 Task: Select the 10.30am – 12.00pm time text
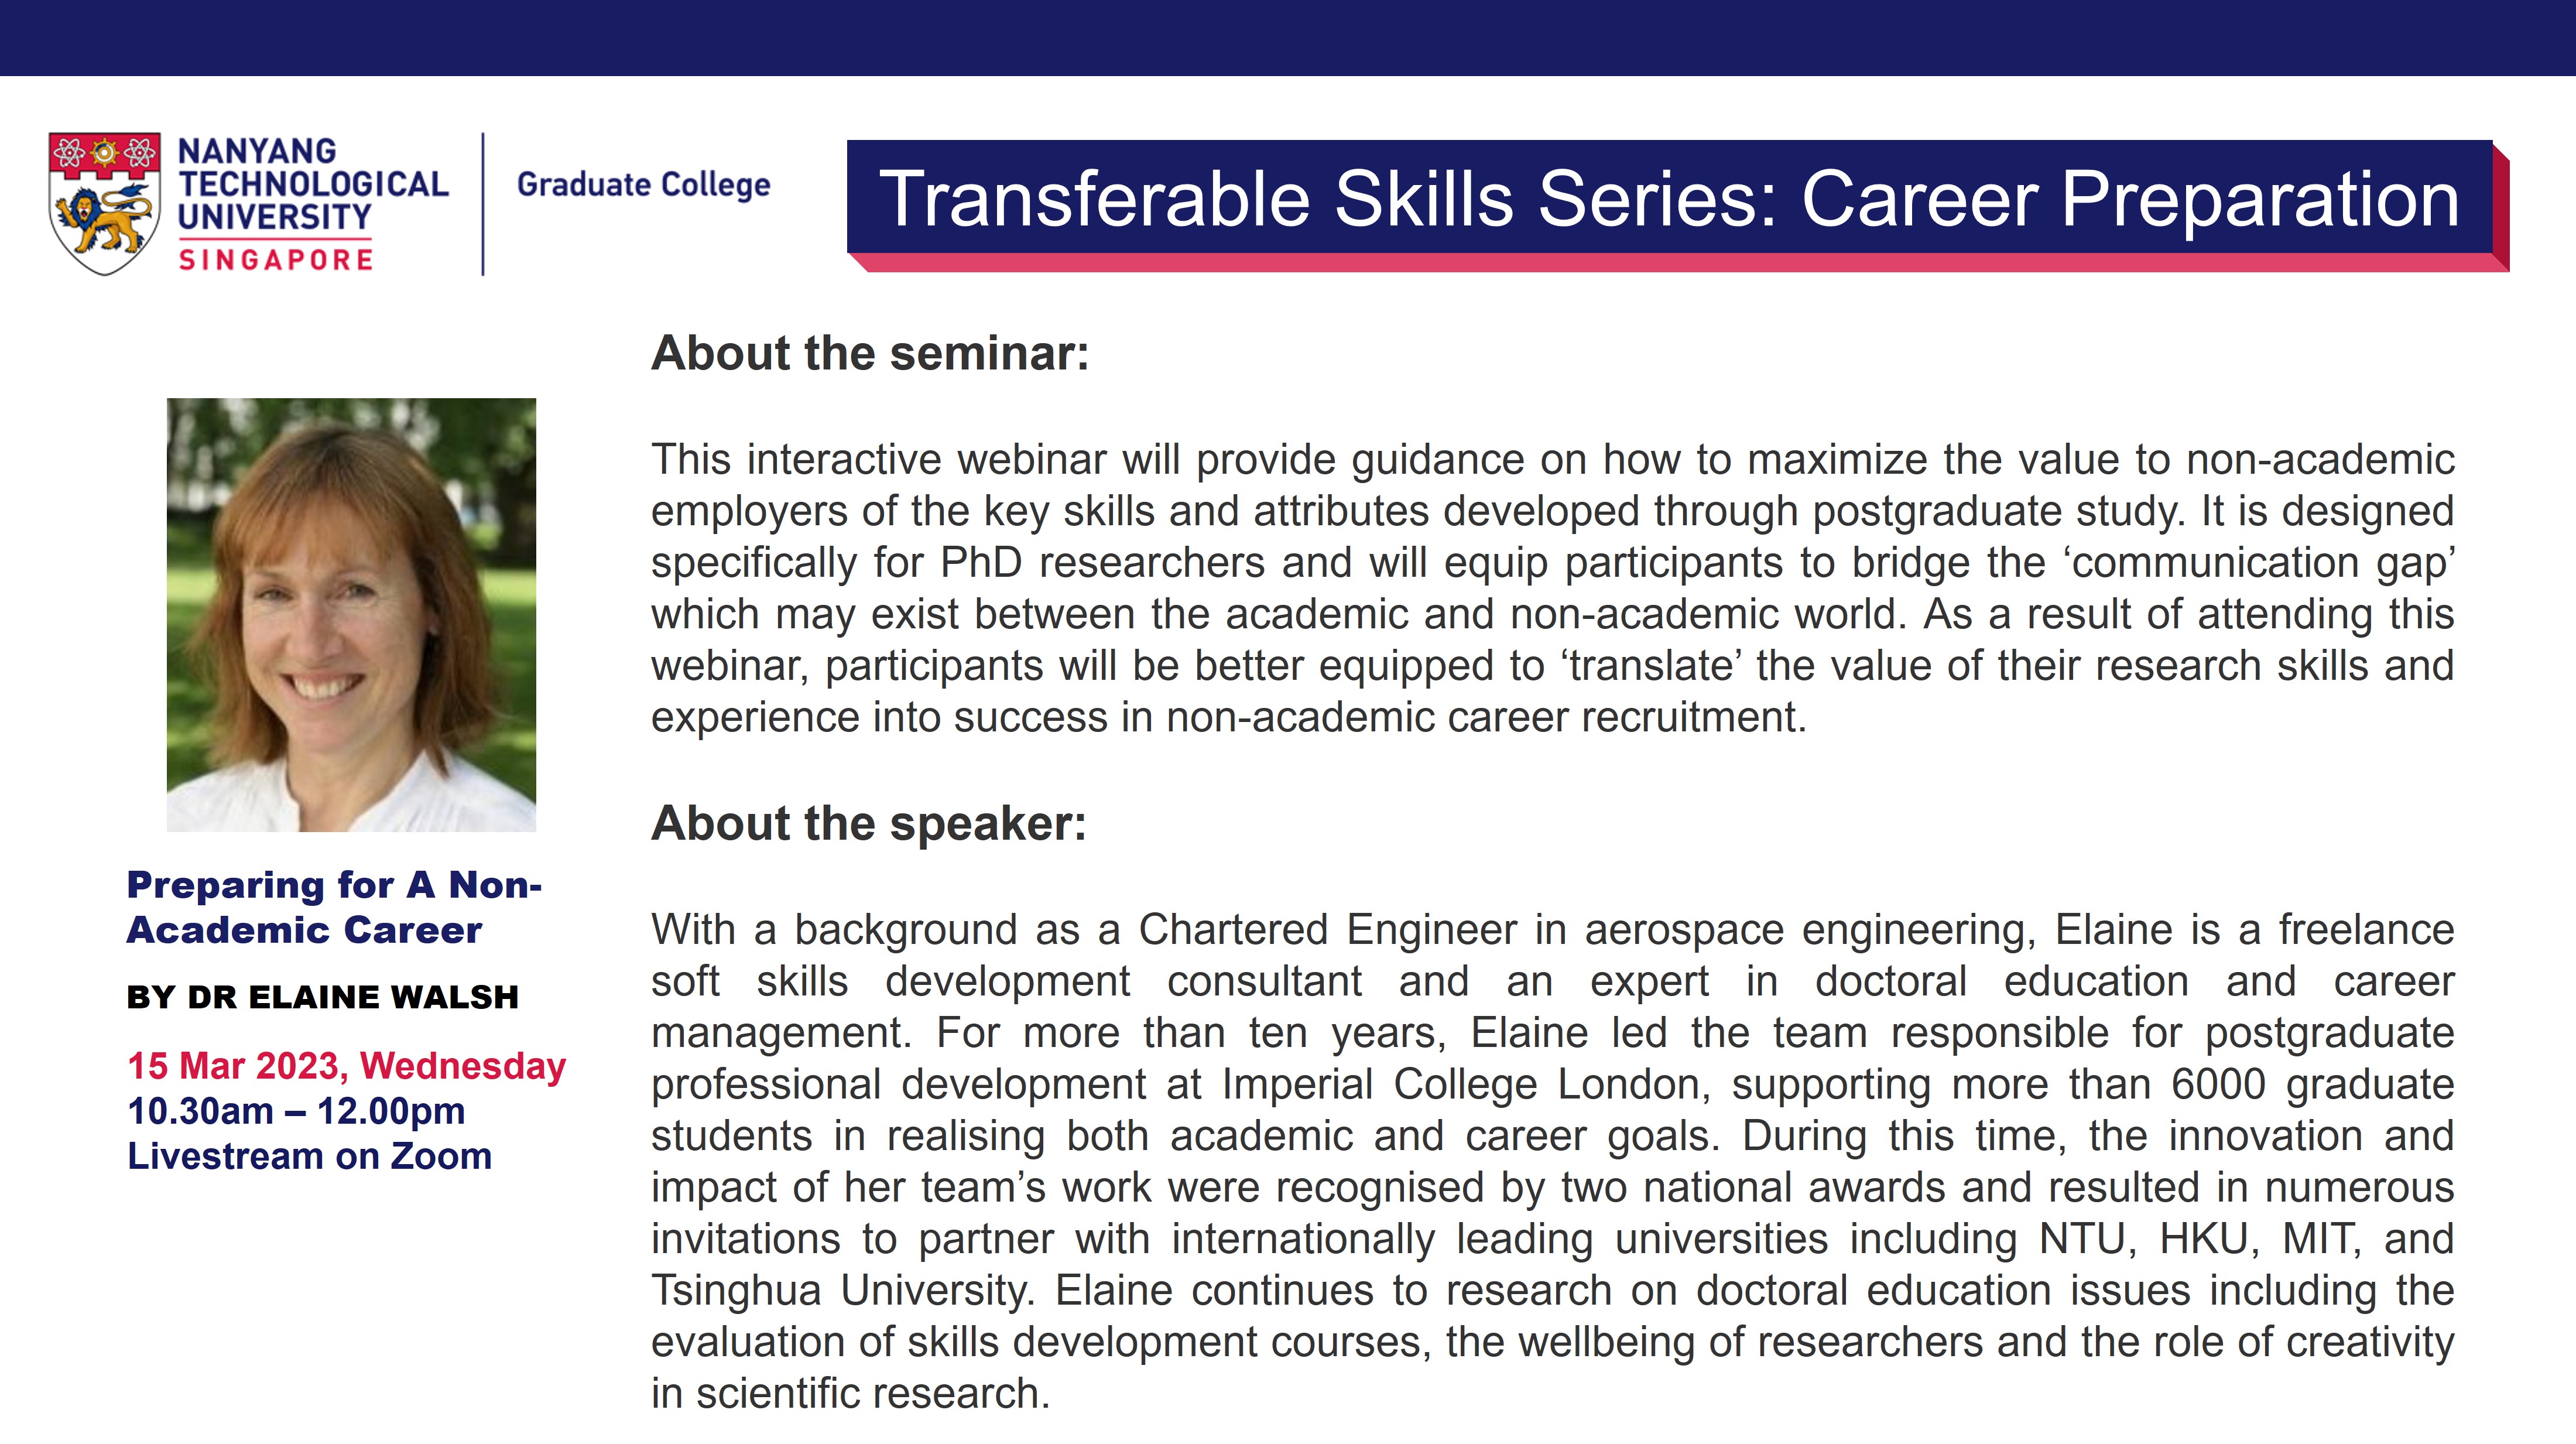[296, 1111]
